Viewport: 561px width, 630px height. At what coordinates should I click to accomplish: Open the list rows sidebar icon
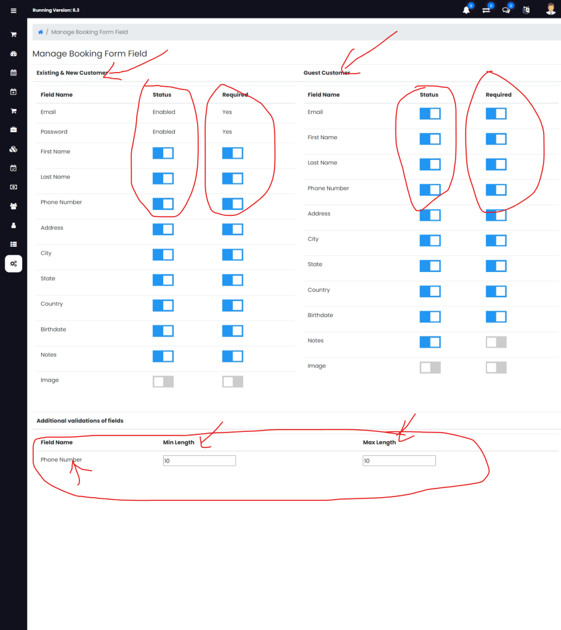tap(14, 244)
